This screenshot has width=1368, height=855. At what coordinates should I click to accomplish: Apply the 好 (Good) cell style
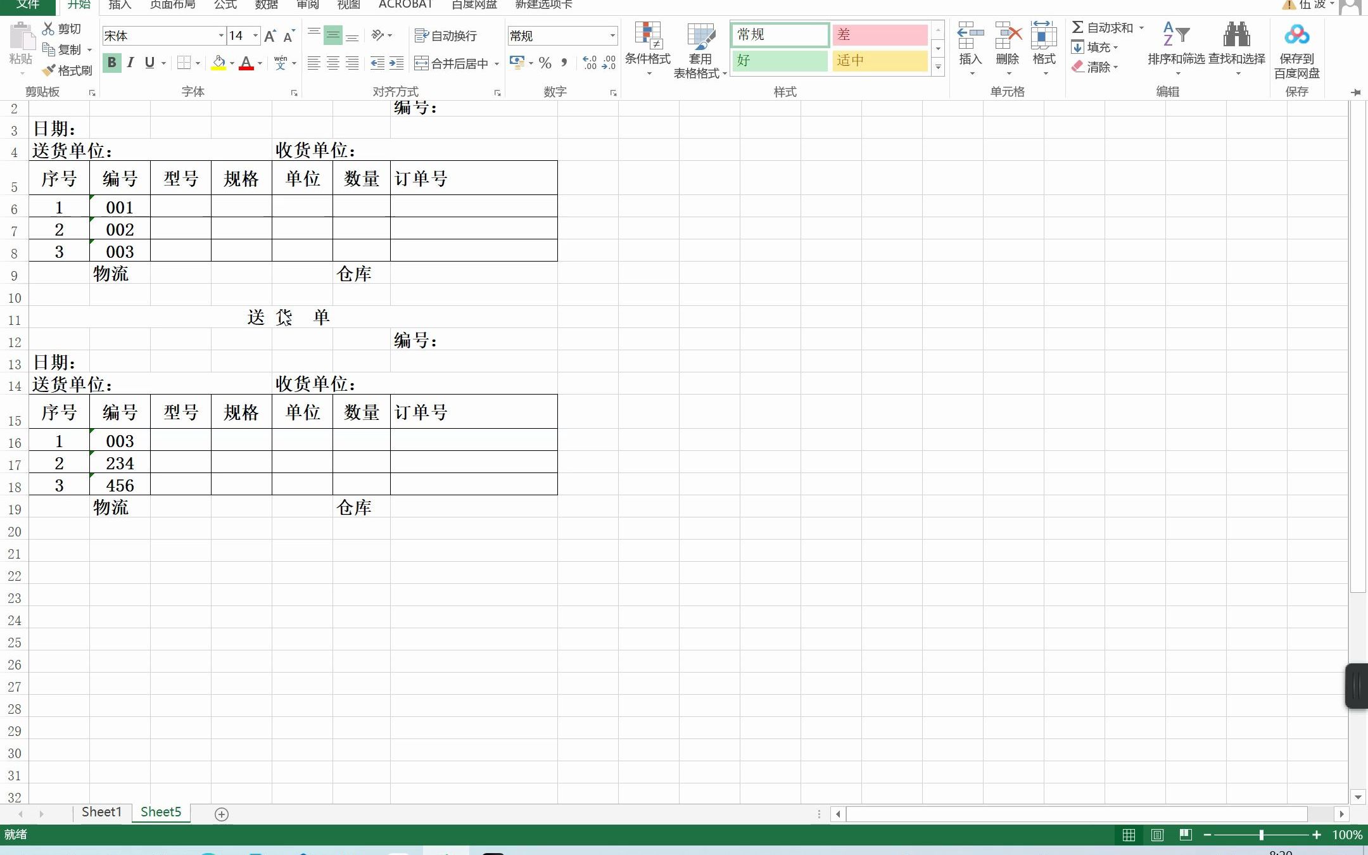pos(780,60)
